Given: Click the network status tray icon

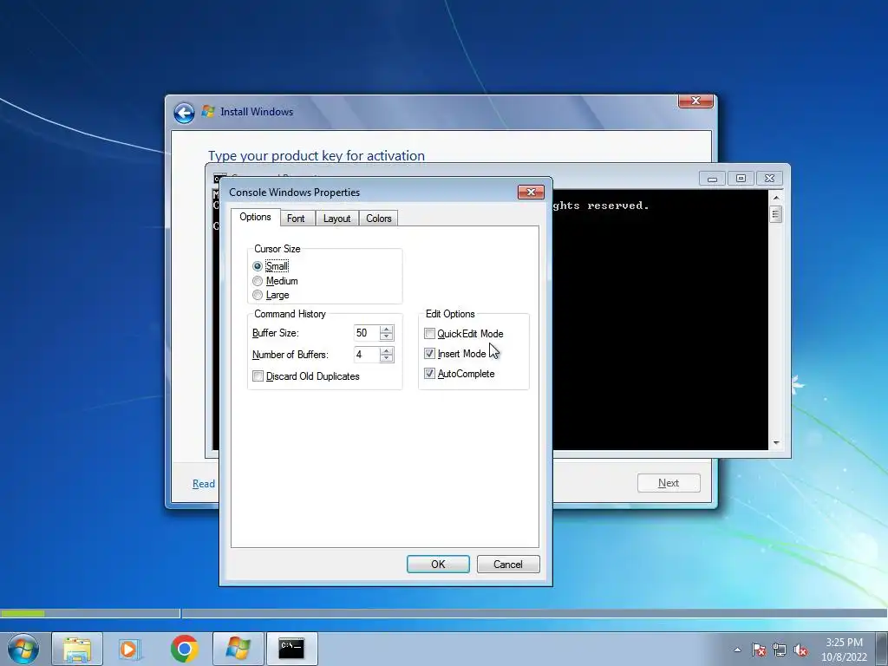Looking at the screenshot, I should pos(780,650).
